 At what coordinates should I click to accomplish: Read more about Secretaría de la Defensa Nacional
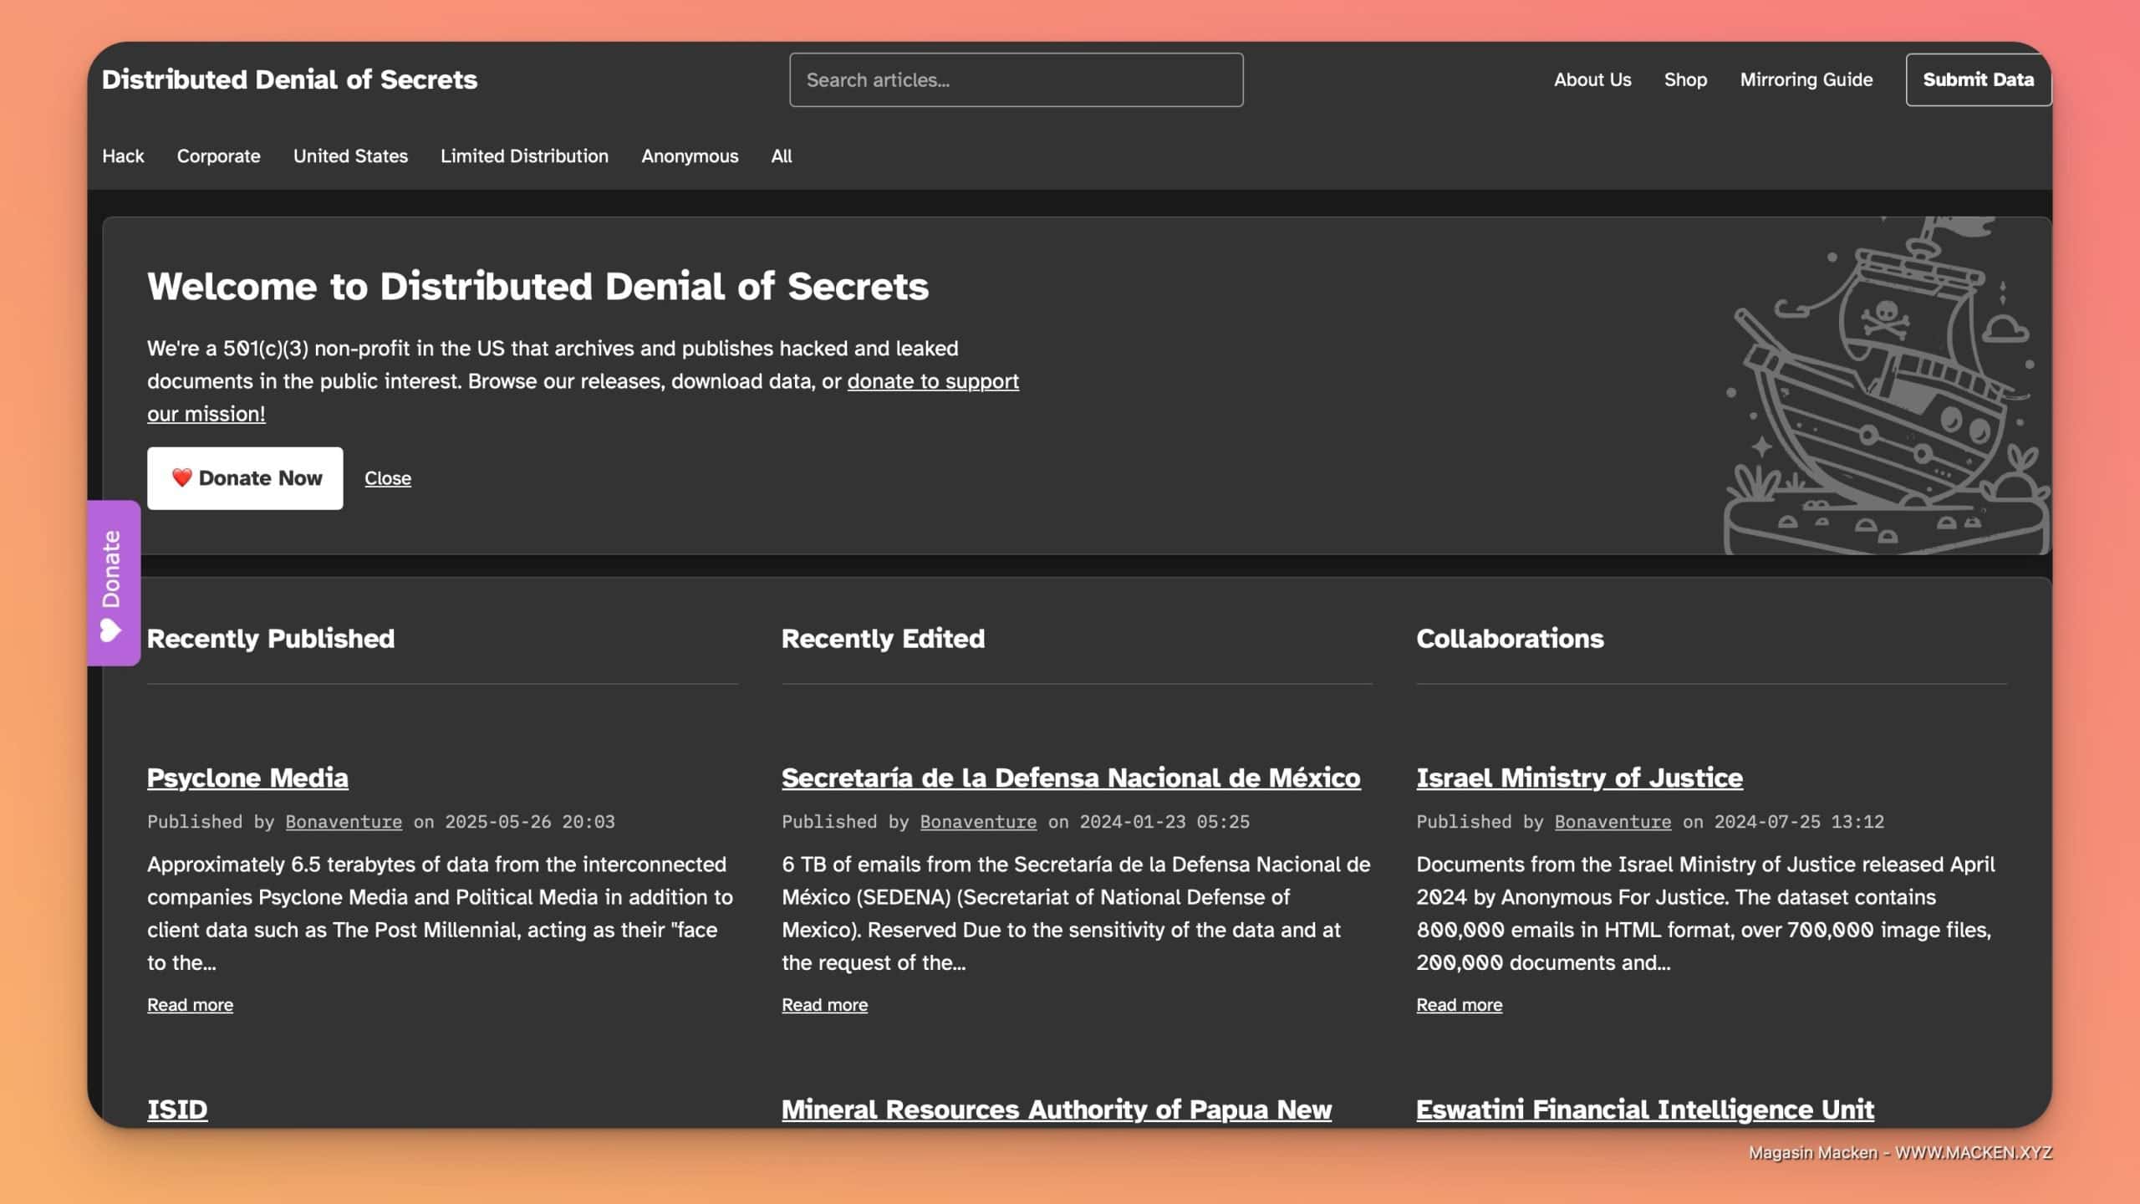point(824,1005)
